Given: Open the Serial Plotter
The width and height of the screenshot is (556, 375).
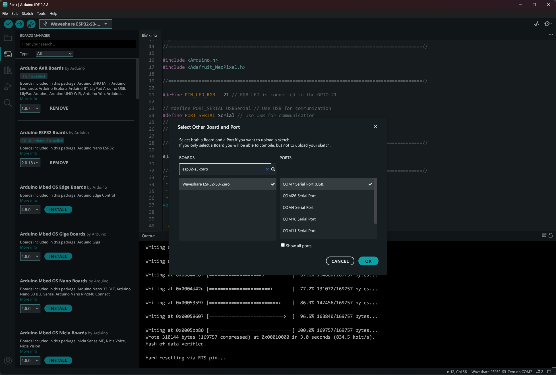Looking at the screenshot, I should click(x=536, y=24).
